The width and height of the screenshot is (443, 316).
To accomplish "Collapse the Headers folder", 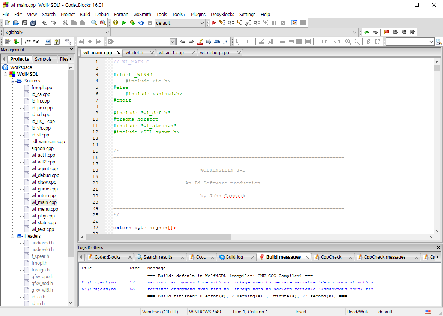I will click(x=12, y=237).
